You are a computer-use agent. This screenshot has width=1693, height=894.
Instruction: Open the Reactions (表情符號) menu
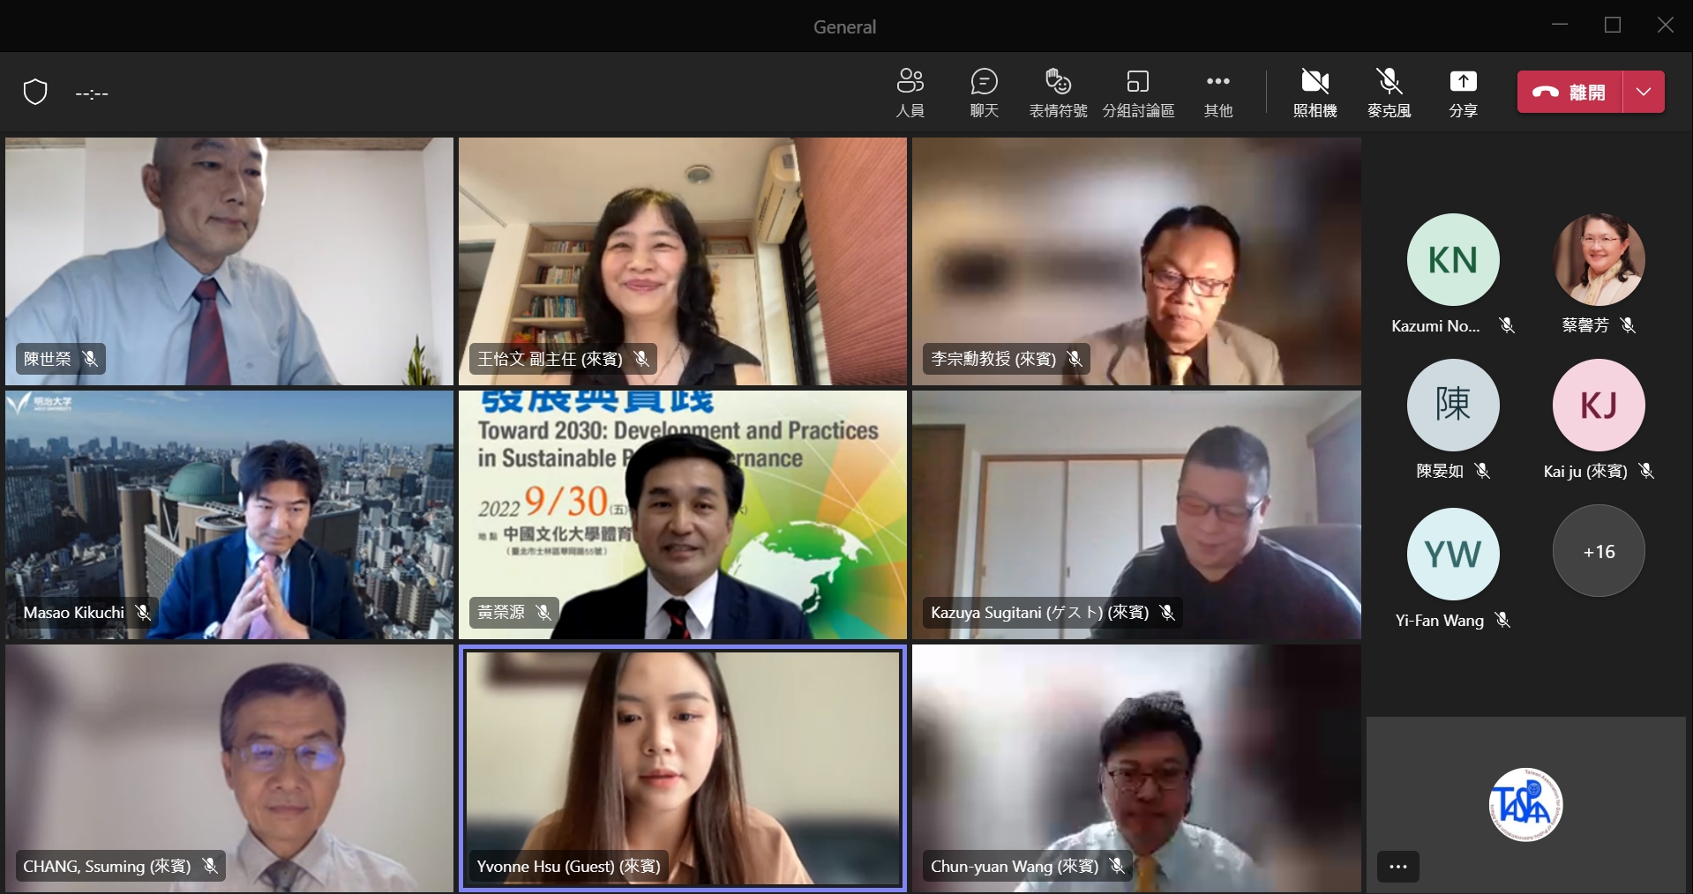[x=1058, y=92]
